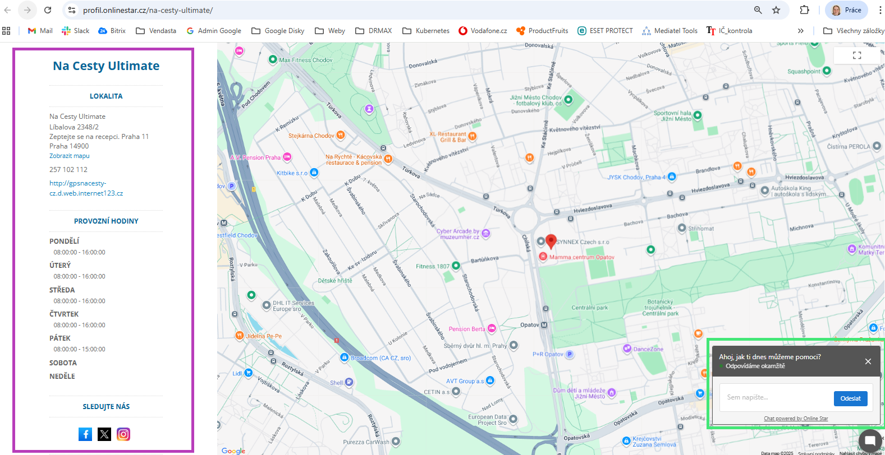Click the DanceZone map marker
This screenshot has width=885, height=455.
[627, 349]
